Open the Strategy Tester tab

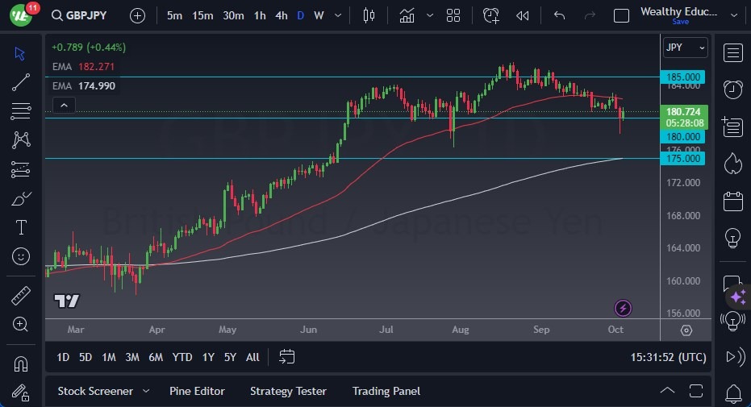tap(288, 391)
